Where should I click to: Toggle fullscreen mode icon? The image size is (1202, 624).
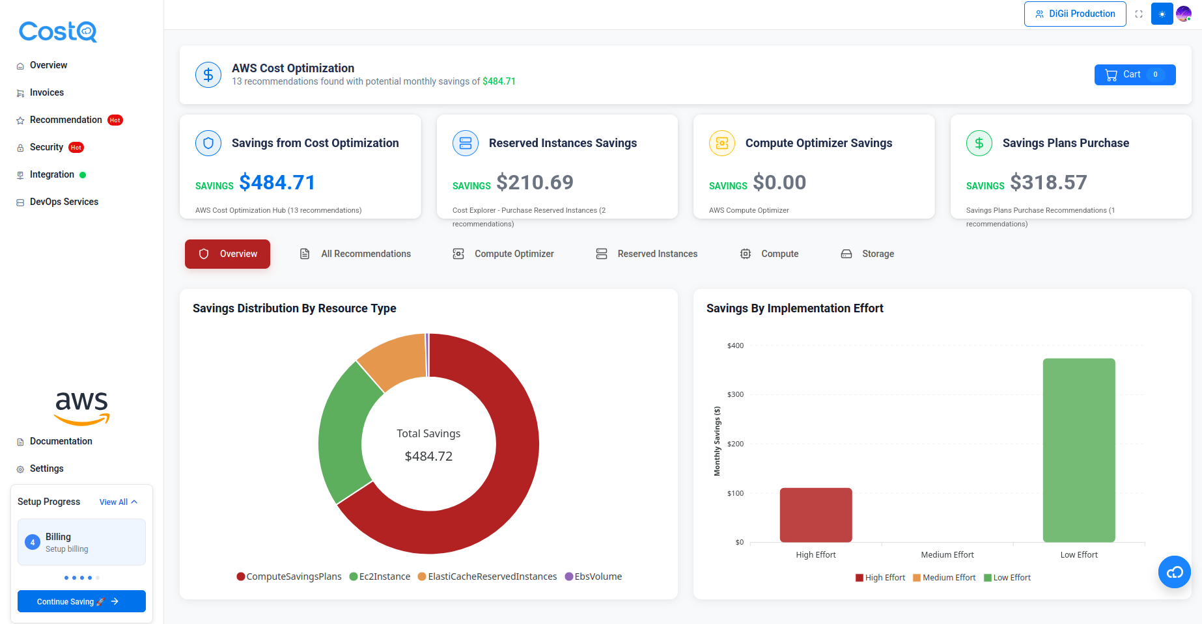point(1139,14)
